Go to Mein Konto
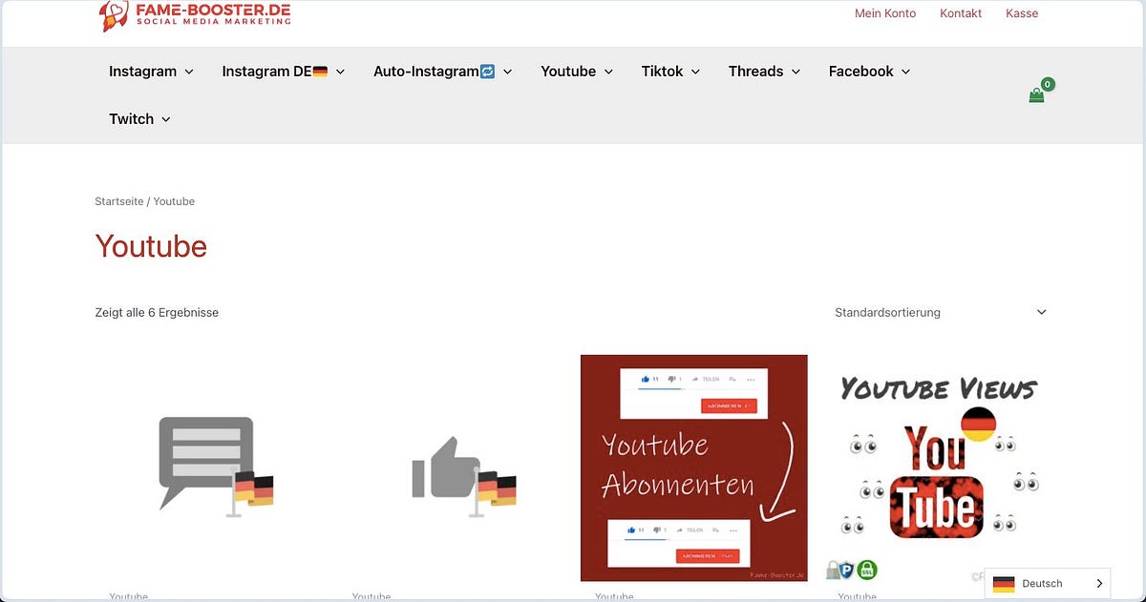This screenshot has height=602, width=1146. tap(885, 13)
